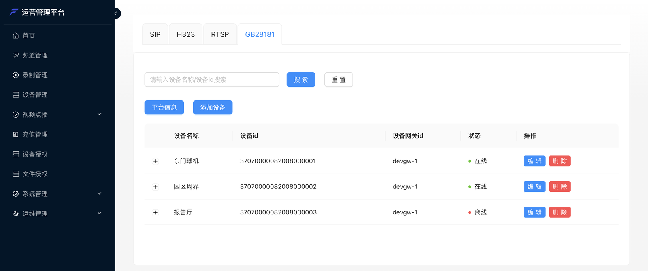
Task: Click the 搜索 button
Action: click(x=301, y=80)
